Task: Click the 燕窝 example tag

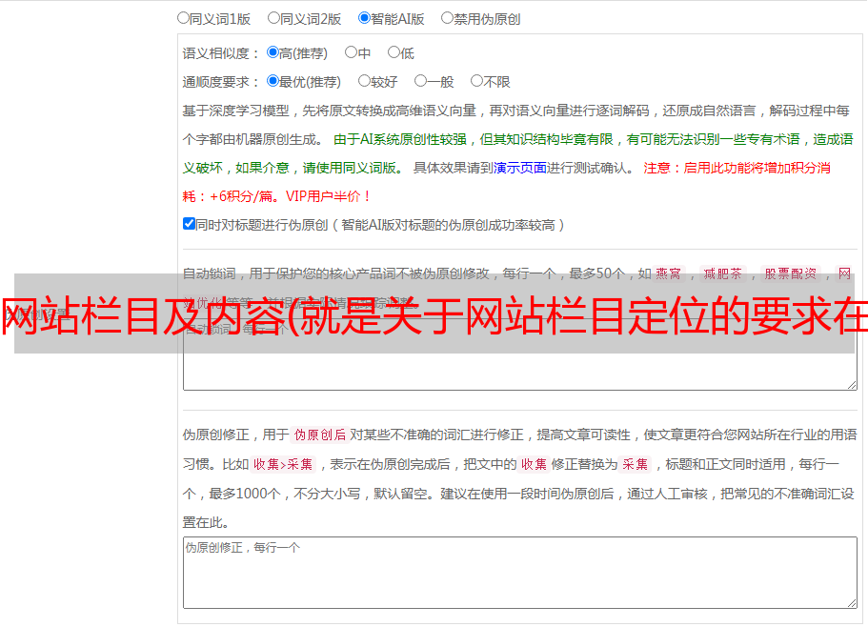Action: pyautogui.click(x=668, y=273)
